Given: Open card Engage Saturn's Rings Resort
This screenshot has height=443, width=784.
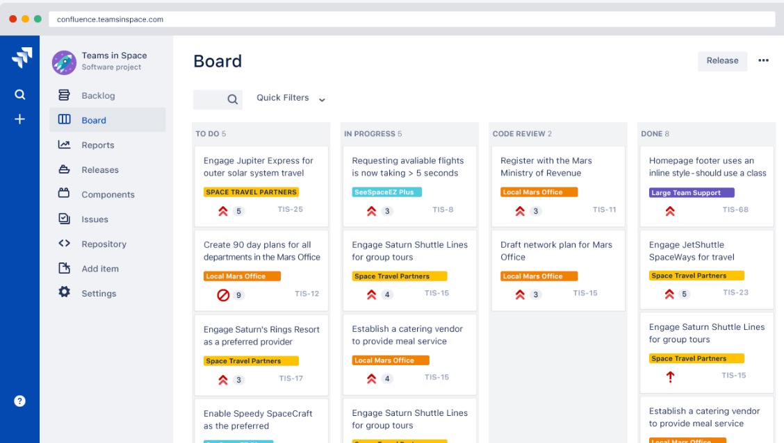Looking at the screenshot, I should tap(261, 355).
